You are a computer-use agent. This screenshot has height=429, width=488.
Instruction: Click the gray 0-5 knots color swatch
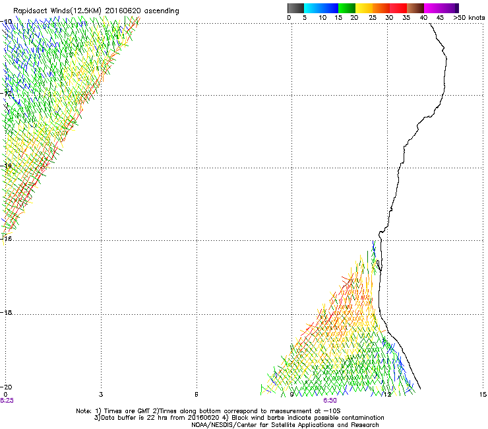coord(295,8)
